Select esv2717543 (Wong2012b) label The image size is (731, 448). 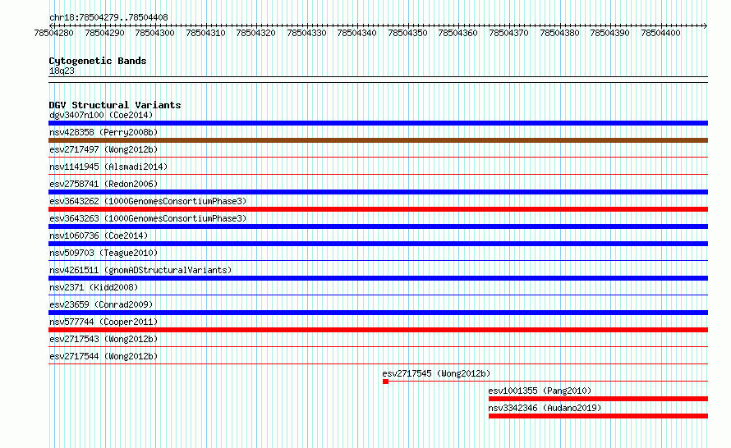(x=103, y=339)
